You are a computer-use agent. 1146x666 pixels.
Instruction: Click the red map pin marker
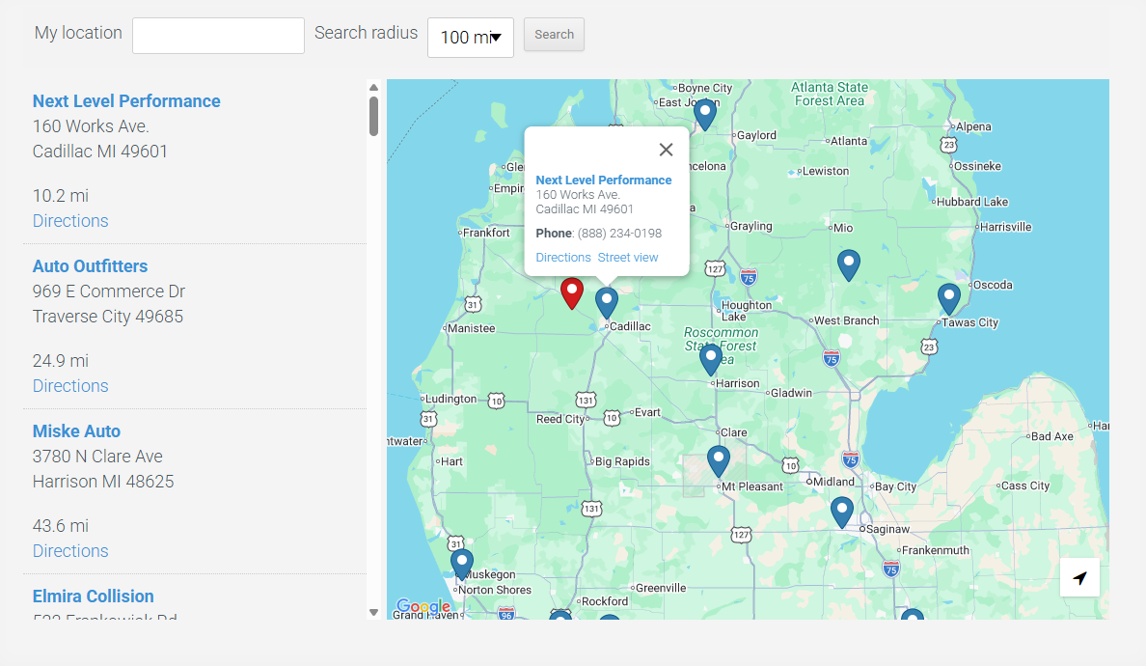pyautogui.click(x=572, y=291)
